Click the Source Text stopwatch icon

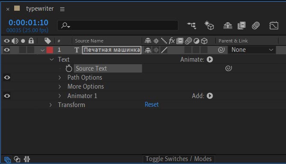tap(69, 69)
